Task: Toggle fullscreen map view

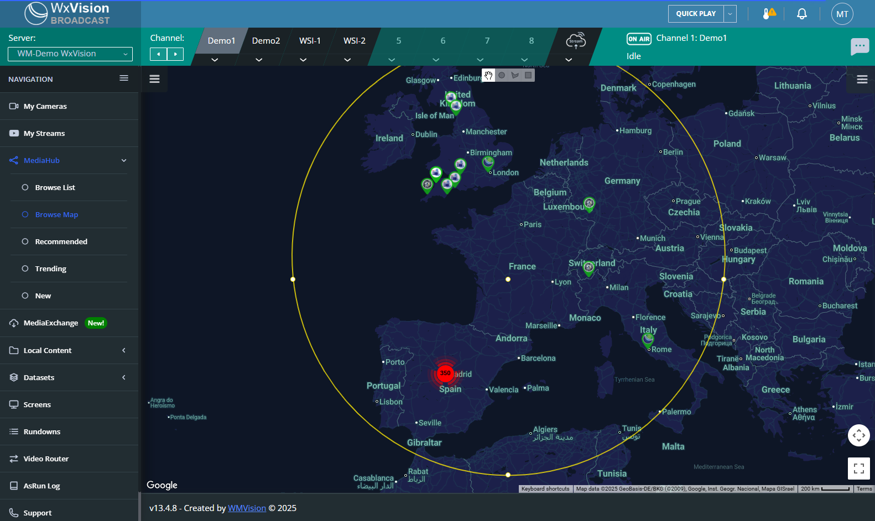Action: 858,469
